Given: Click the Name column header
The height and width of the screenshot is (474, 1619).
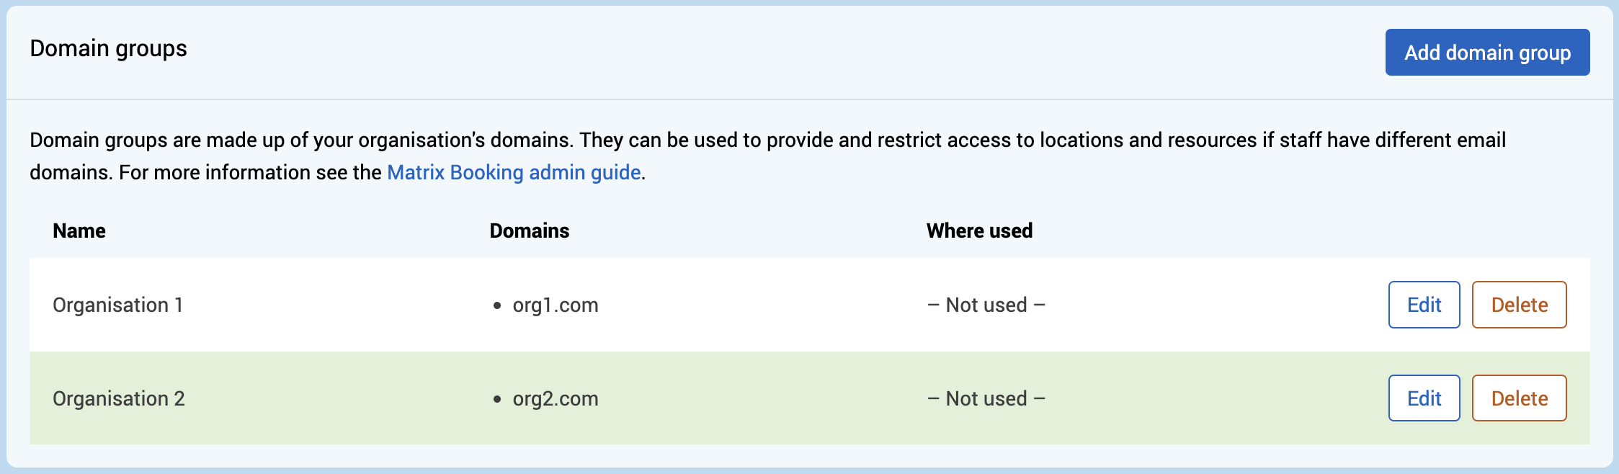Looking at the screenshot, I should pos(79,231).
